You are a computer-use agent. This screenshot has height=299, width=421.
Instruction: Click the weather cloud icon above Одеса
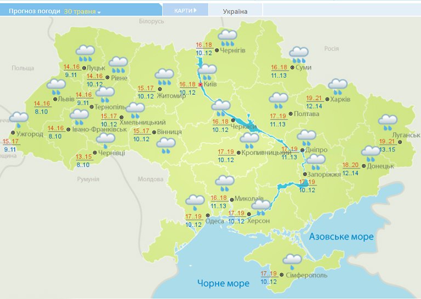[195, 203]
